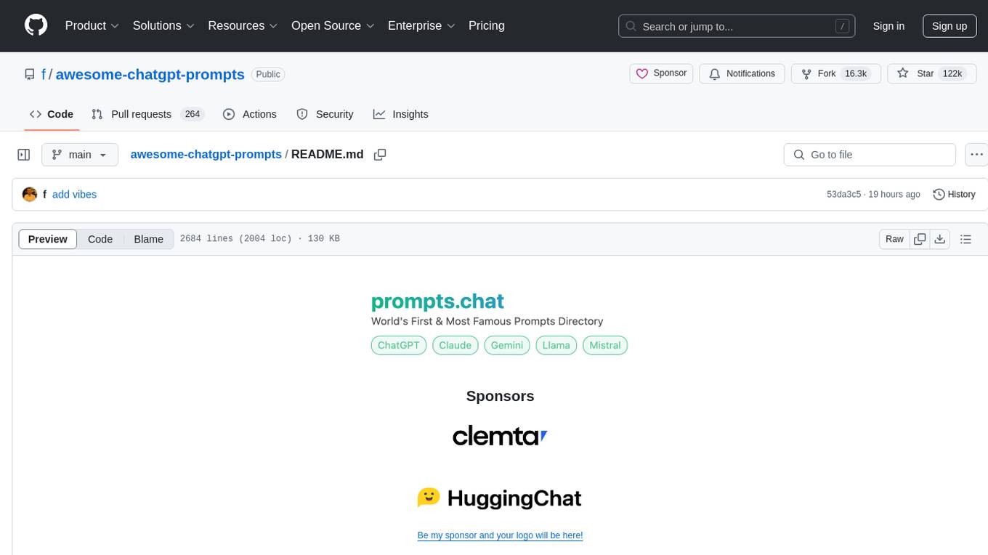Open the Pull requests tab

click(x=147, y=114)
